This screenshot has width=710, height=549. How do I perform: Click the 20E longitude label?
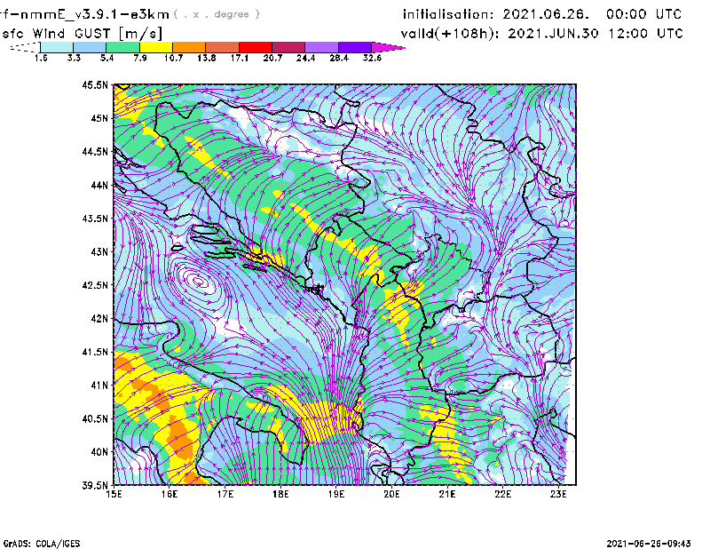click(x=391, y=494)
